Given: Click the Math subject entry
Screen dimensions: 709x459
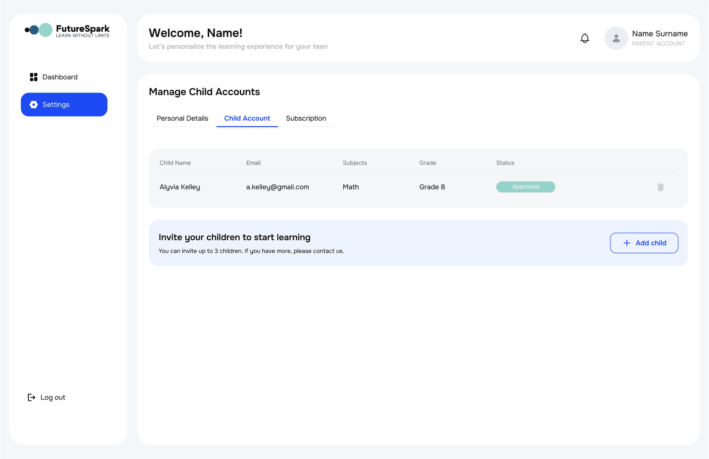Looking at the screenshot, I should tap(350, 187).
